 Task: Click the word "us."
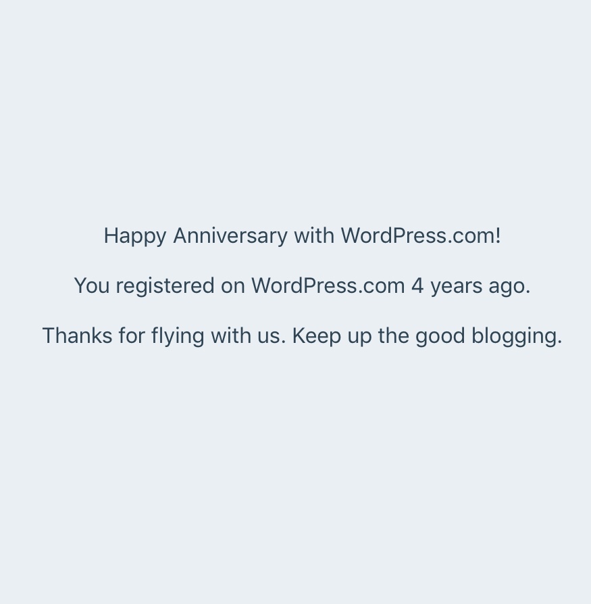270,336
